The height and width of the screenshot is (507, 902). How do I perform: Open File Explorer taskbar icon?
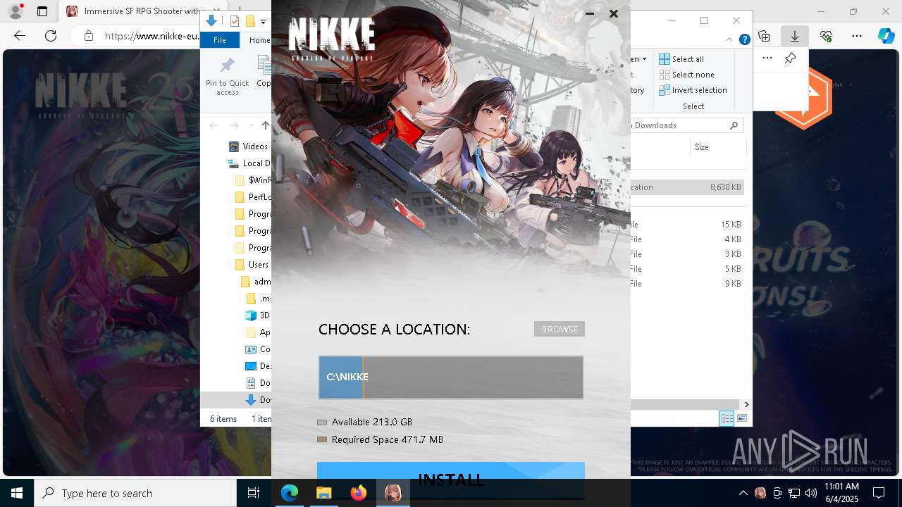tap(324, 493)
